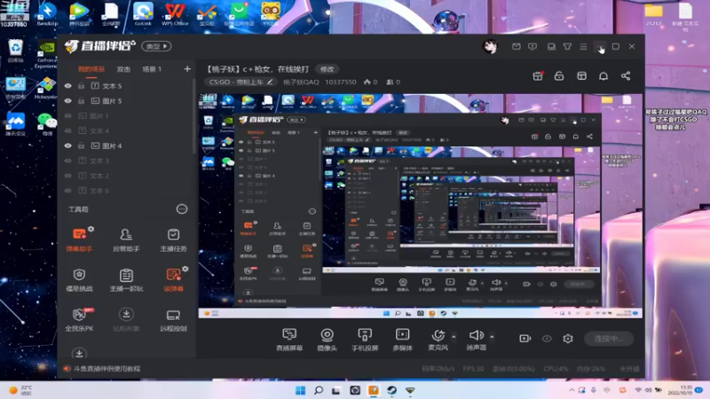The height and width of the screenshot is (399, 710).
Task: Switch to the 场景 1 tab
Action: click(x=152, y=69)
